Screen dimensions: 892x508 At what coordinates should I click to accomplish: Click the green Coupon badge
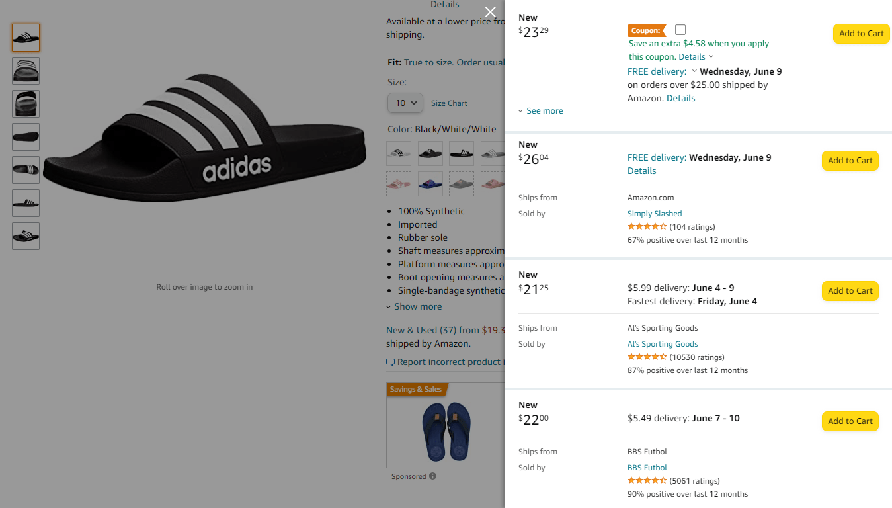[x=646, y=30]
